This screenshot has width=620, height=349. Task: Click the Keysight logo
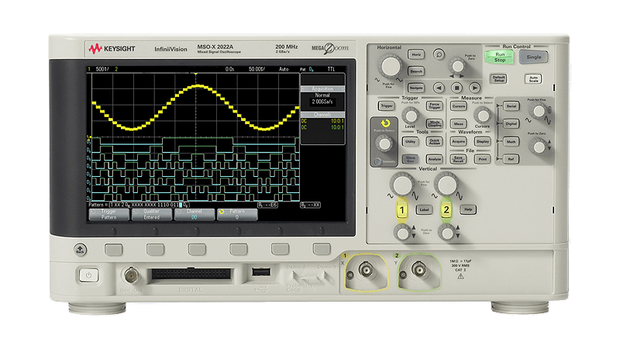pyautogui.click(x=112, y=49)
